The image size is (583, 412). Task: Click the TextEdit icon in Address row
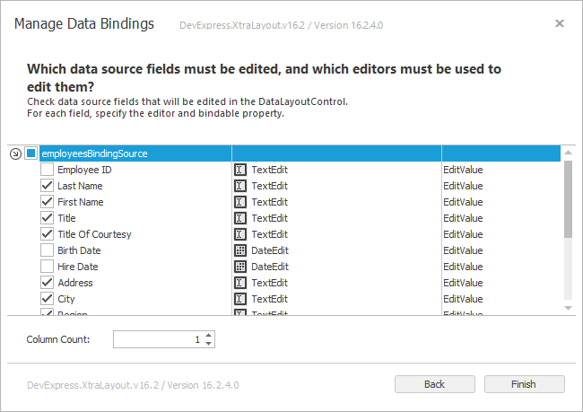point(240,283)
